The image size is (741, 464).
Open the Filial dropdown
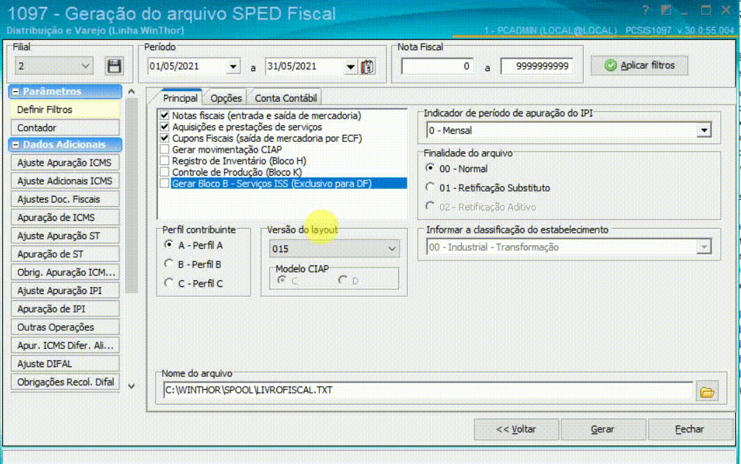click(86, 66)
